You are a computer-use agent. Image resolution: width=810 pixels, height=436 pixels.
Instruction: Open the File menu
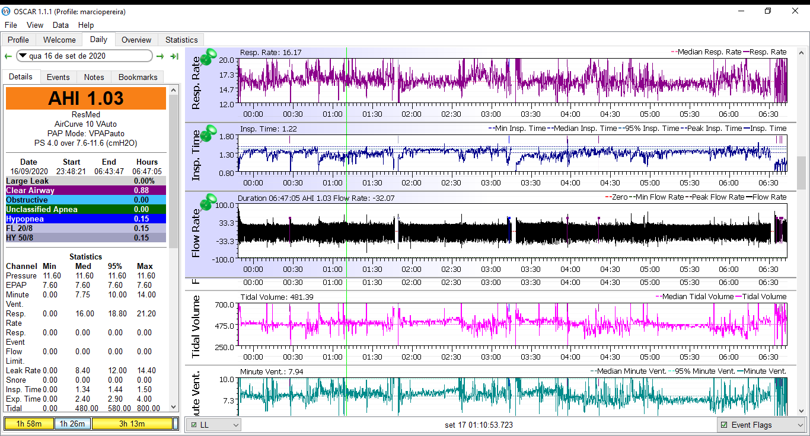11,25
